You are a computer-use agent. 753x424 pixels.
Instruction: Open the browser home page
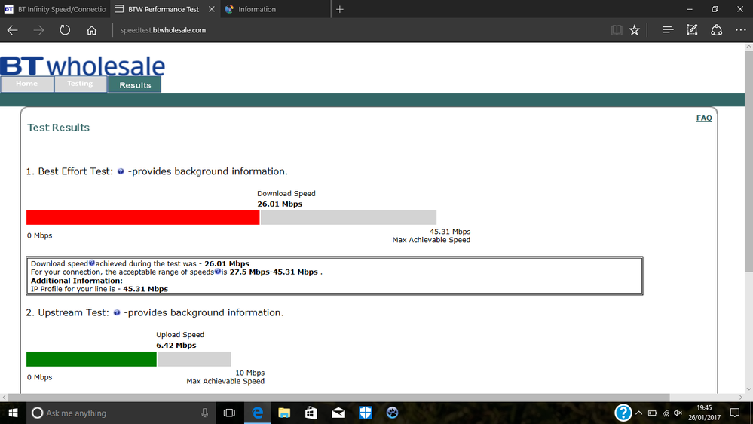tap(91, 30)
